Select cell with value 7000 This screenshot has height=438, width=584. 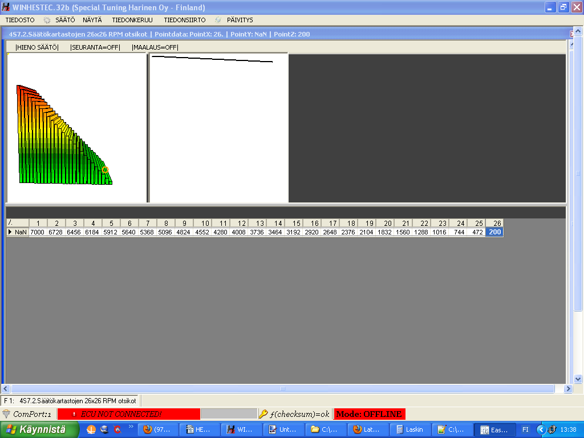coord(37,232)
